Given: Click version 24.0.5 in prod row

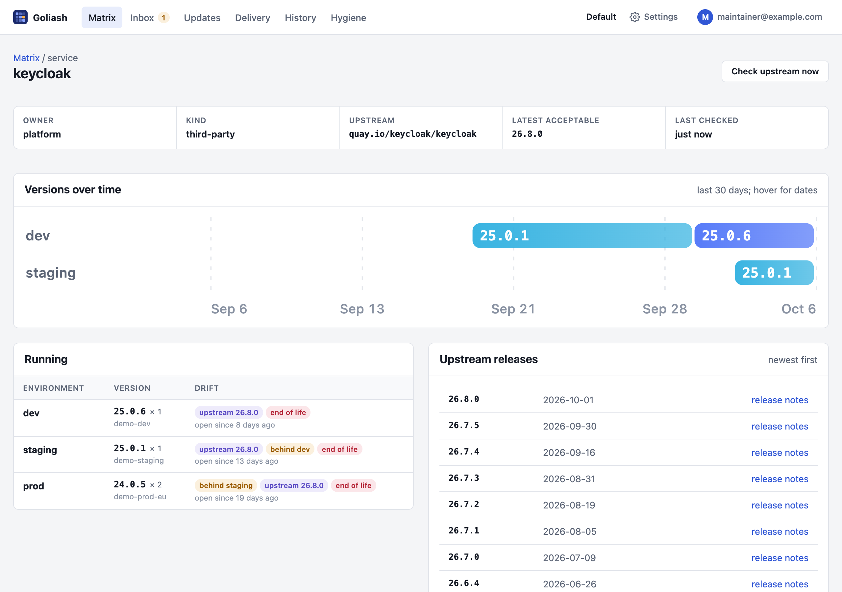Looking at the screenshot, I should (130, 484).
